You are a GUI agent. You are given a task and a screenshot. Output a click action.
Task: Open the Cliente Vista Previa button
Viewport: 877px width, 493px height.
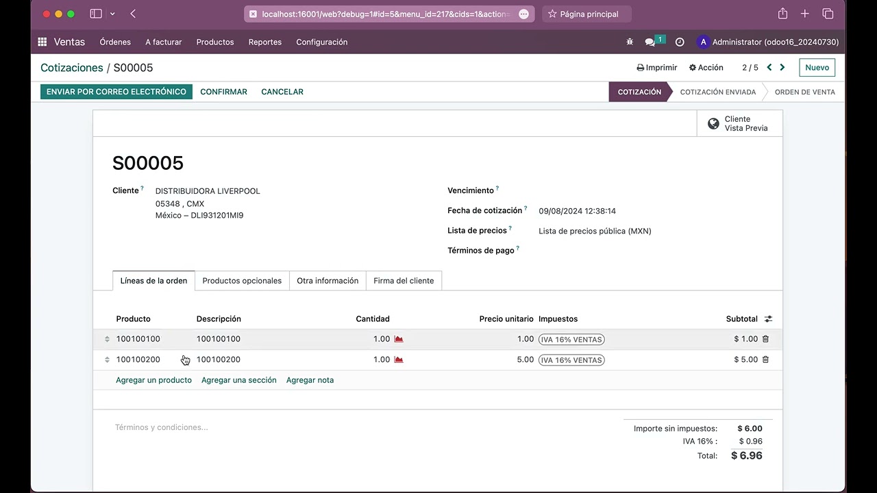point(740,123)
